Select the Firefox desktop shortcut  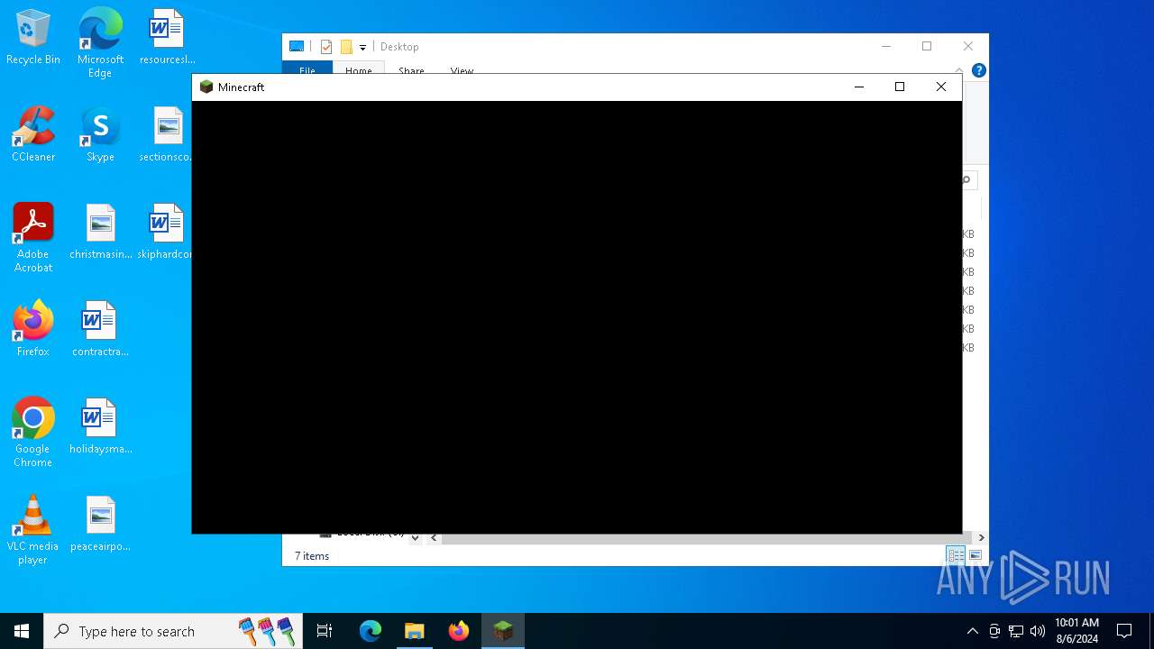click(33, 329)
